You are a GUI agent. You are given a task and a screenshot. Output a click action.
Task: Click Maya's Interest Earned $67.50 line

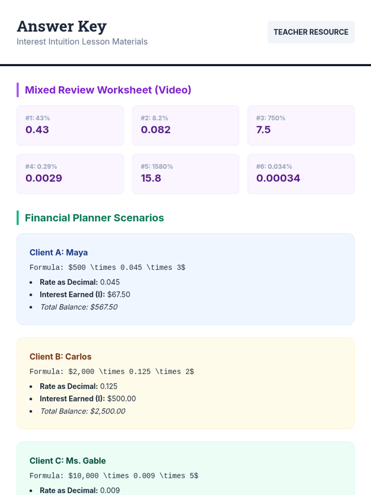(x=85, y=295)
